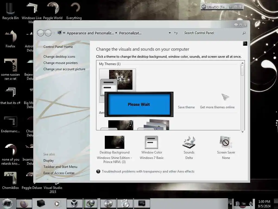278x209 pixels.
Task: Click the clock in the system tray
Action: 264,204
